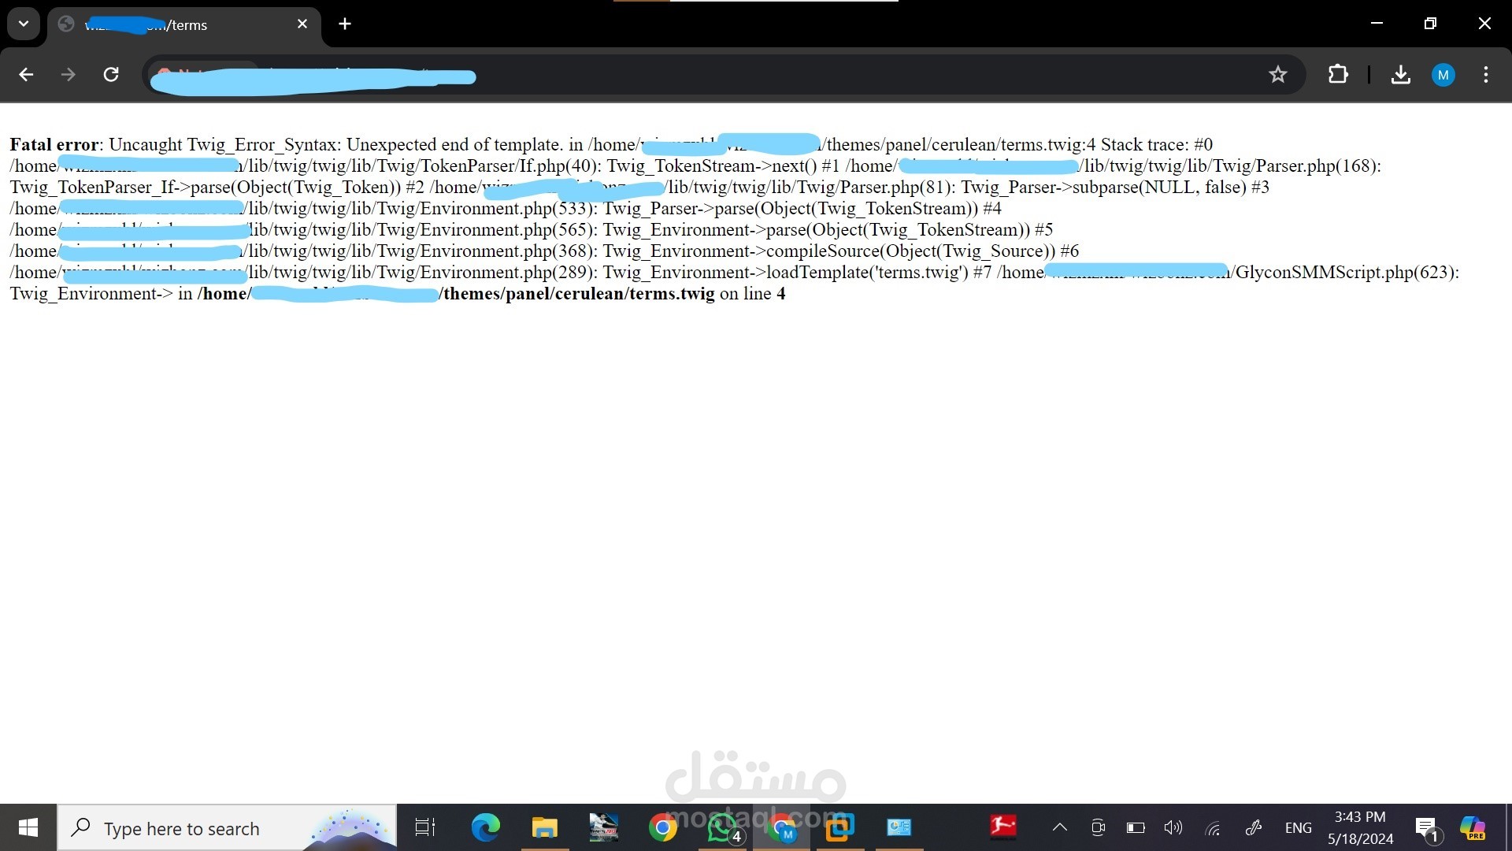1512x851 pixels.
Task: Launch Microsoft Edge from taskbar
Action: (x=485, y=827)
